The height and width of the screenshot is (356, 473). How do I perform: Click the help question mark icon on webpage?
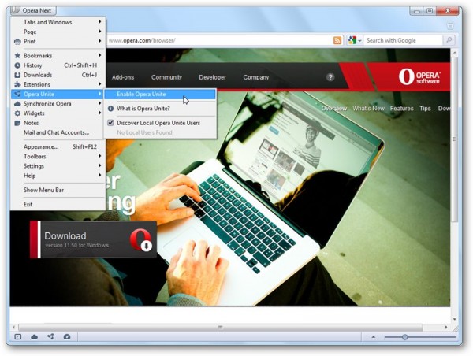[330, 77]
